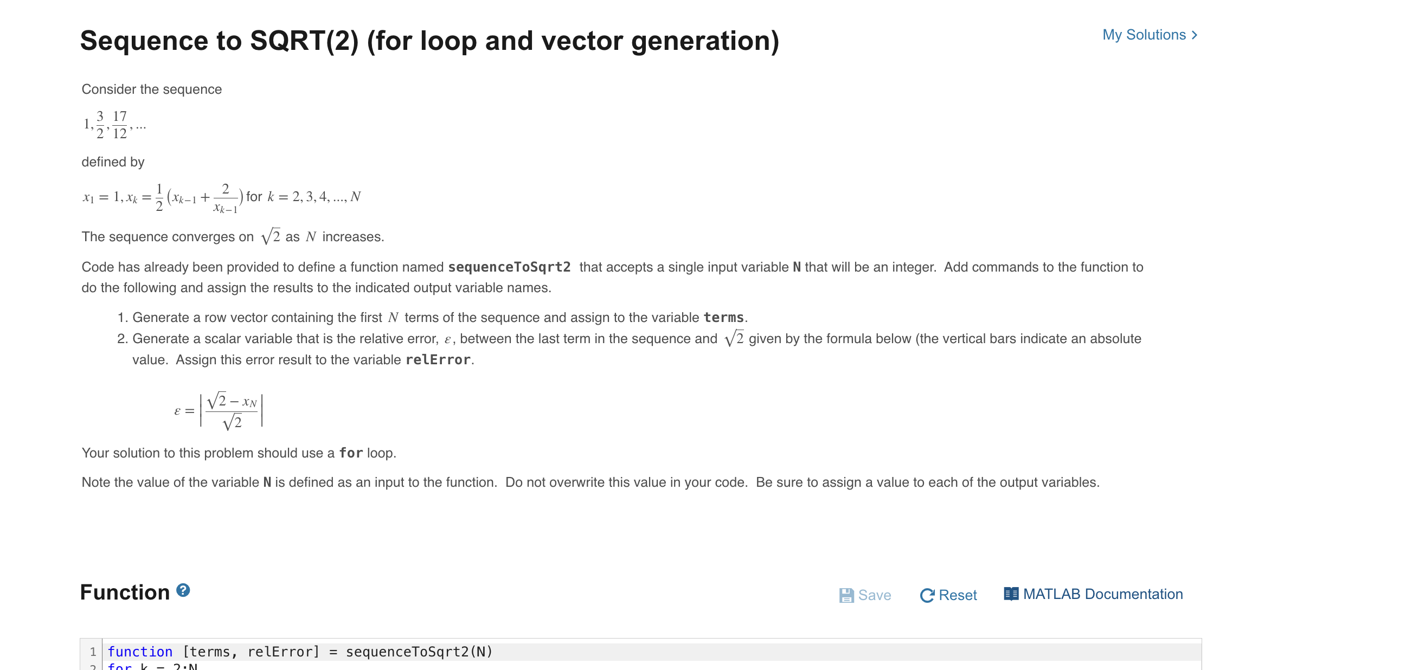Click the circular Reset arrow icon
This screenshot has width=1425, height=670.
point(929,595)
